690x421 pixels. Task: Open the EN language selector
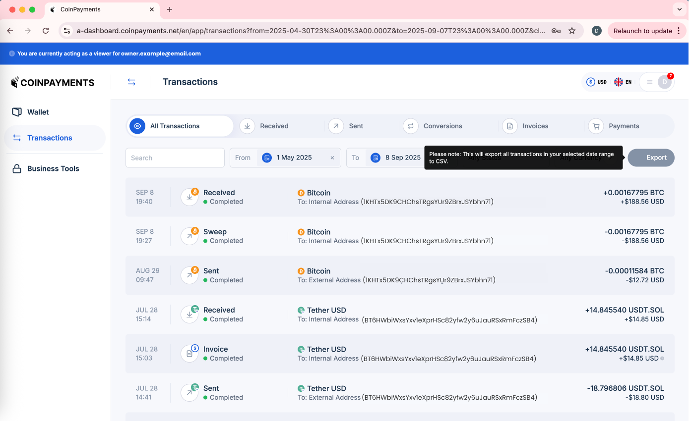coord(623,82)
